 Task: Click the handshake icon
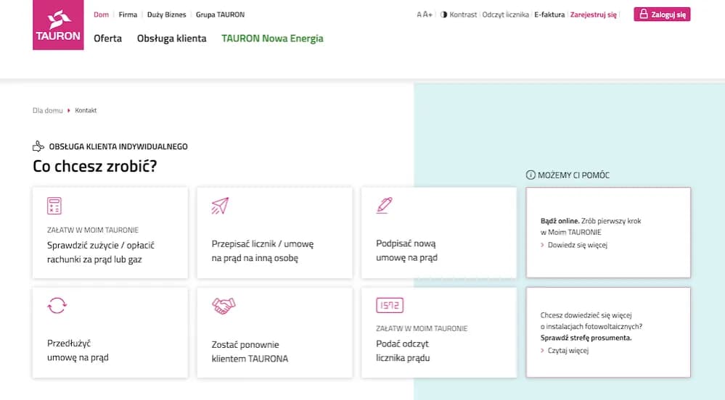(x=224, y=306)
